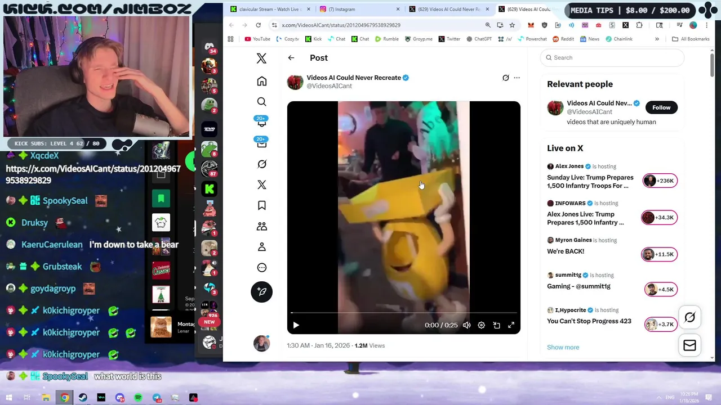Open ChatGPT bookmark
The height and width of the screenshot is (405, 721).
coord(479,39)
